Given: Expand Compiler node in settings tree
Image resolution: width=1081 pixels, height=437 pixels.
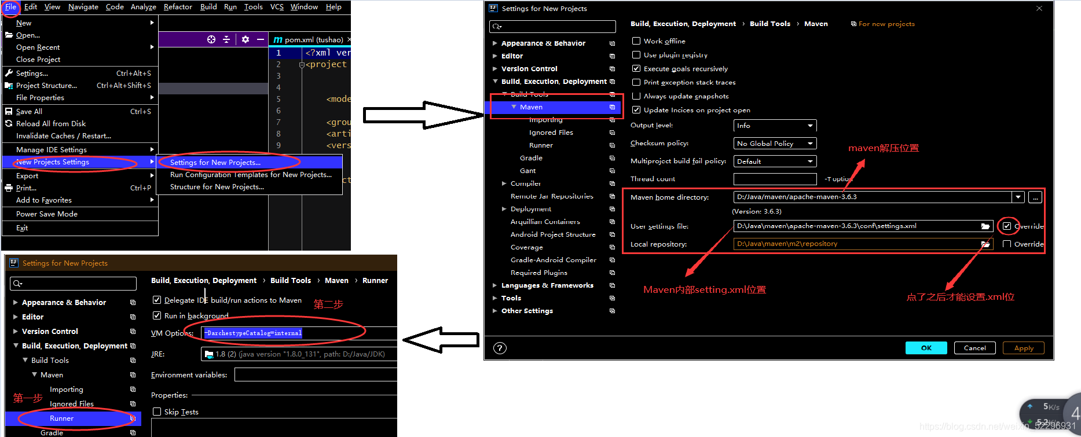Looking at the screenshot, I should pos(504,183).
